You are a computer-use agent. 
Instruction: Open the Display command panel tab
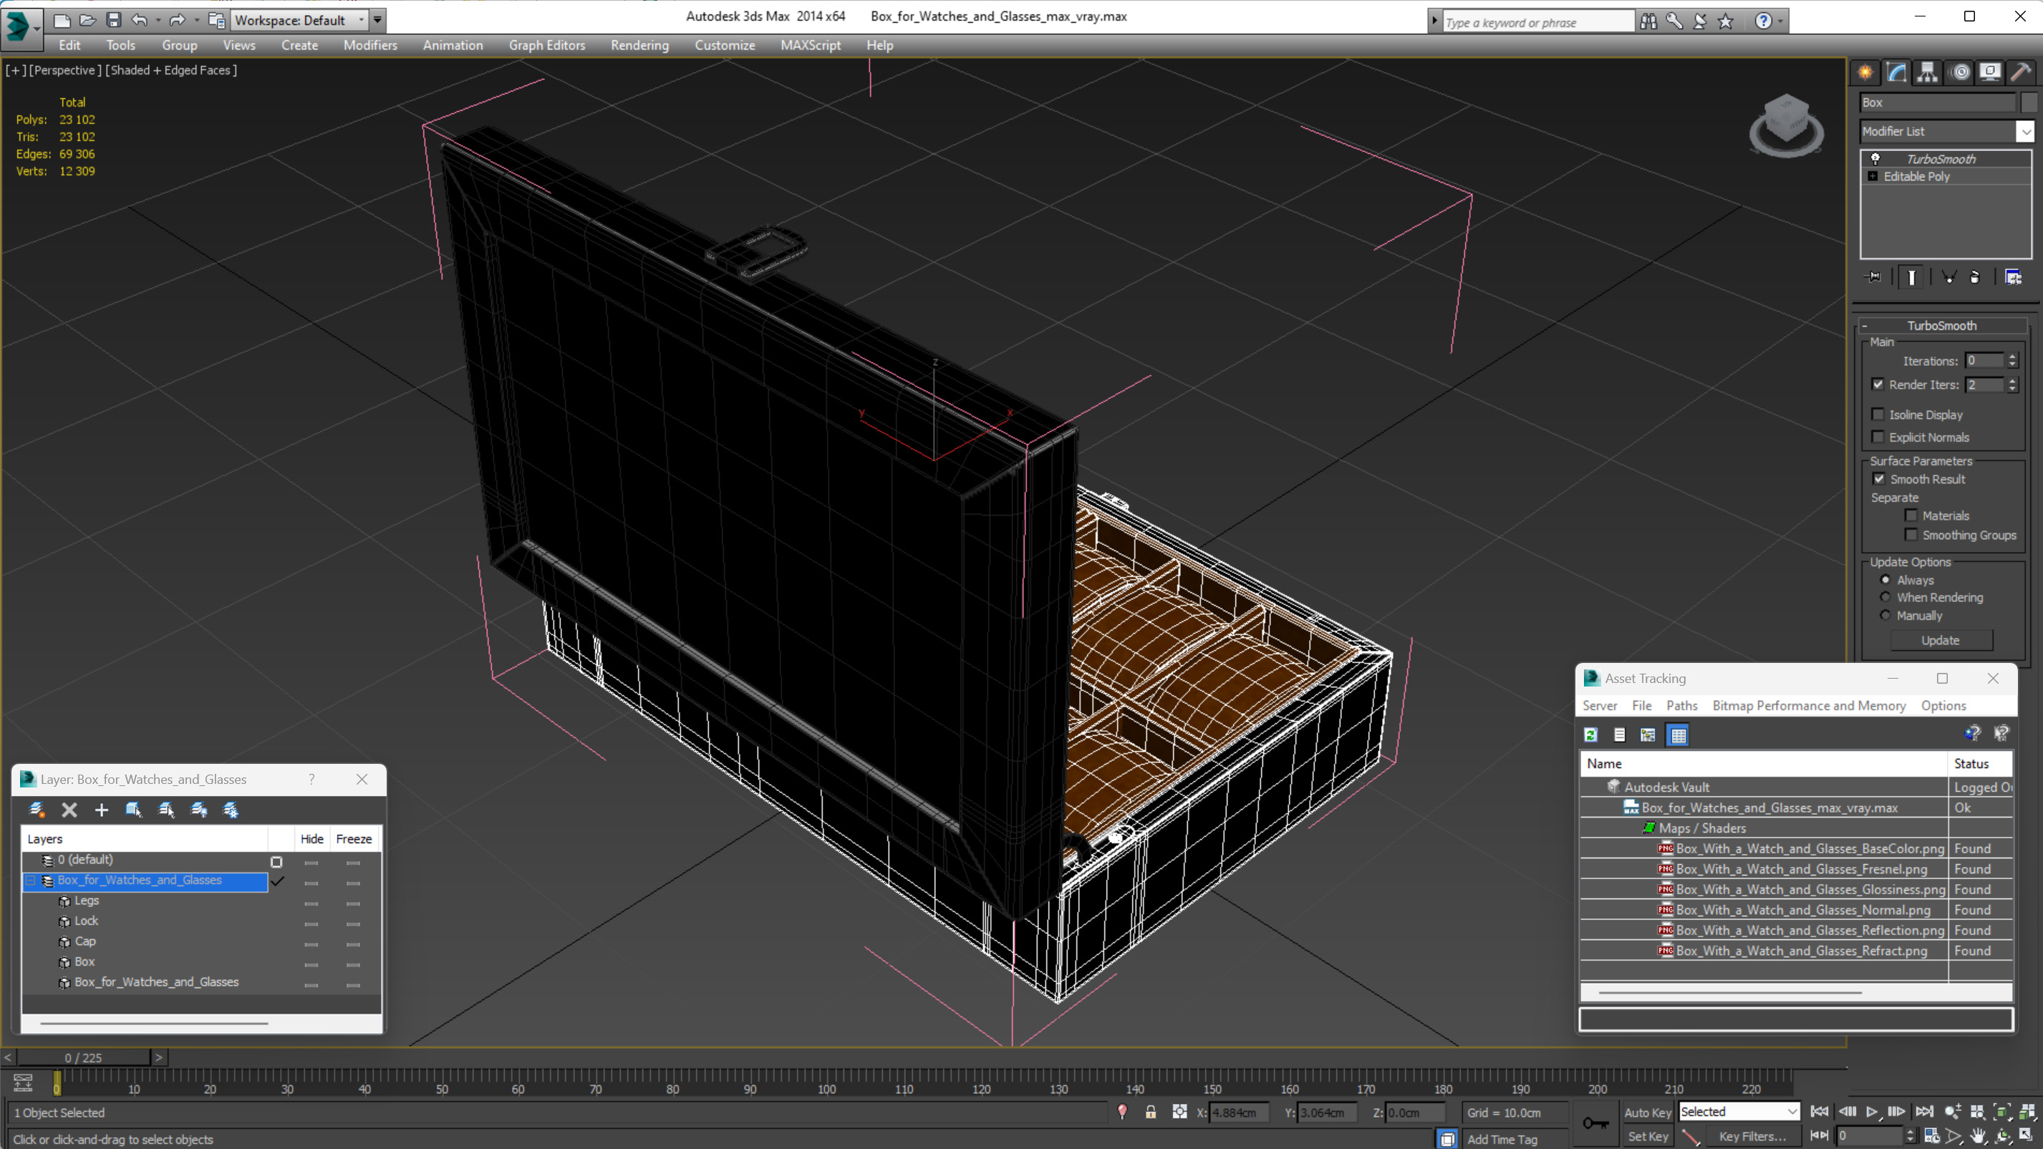[1990, 72]
